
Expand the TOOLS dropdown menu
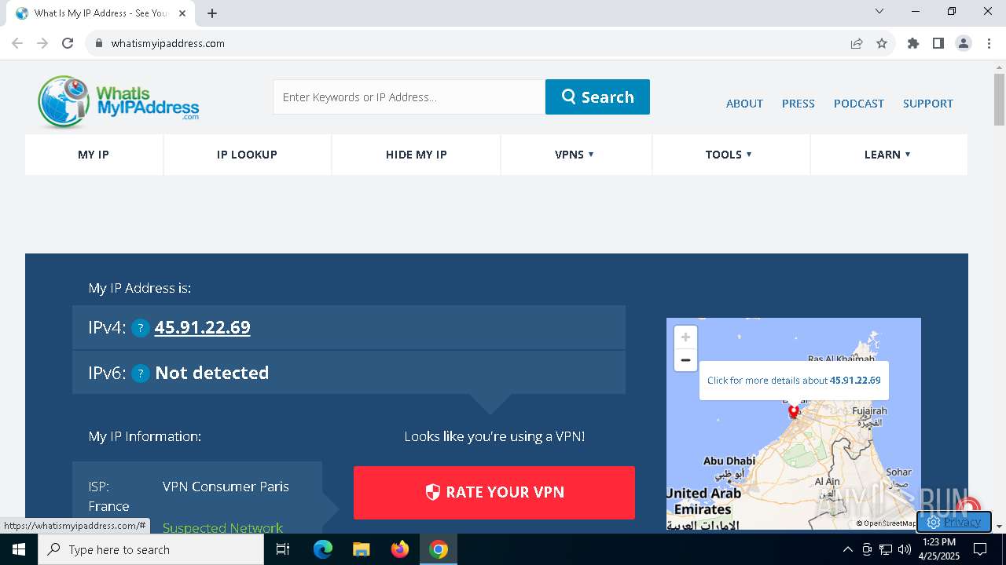pyautogui.click(x=730, y=155)
